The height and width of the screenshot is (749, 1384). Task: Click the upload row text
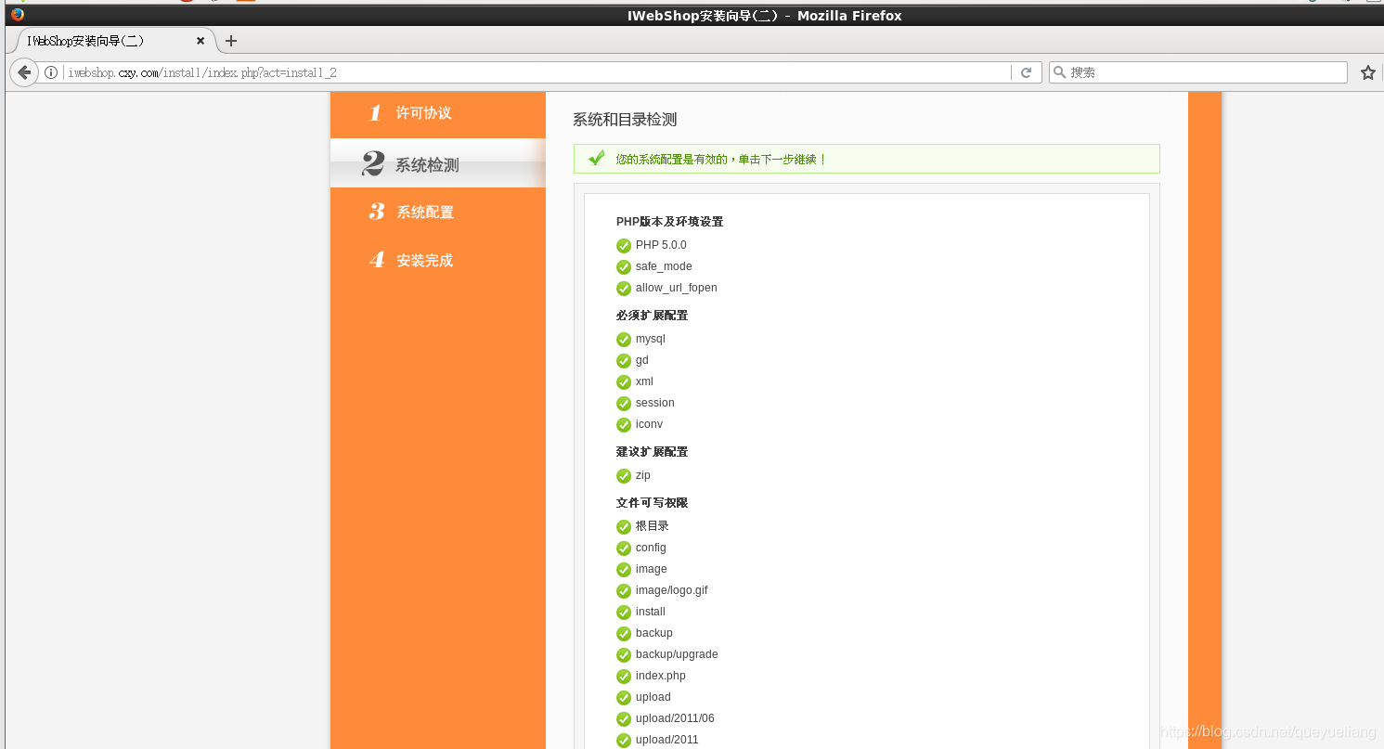(x=653, y=697)
